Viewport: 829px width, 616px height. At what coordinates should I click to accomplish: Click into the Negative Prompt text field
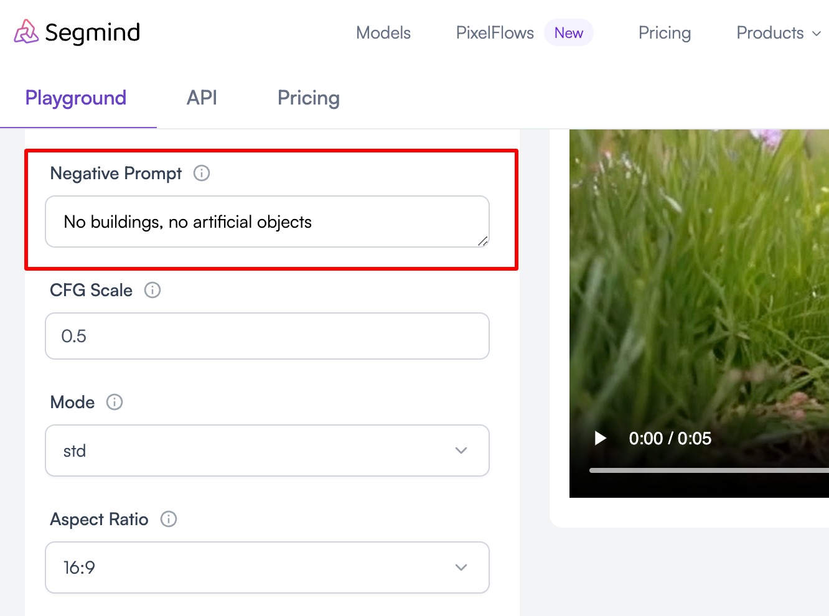tap(267, 222)
